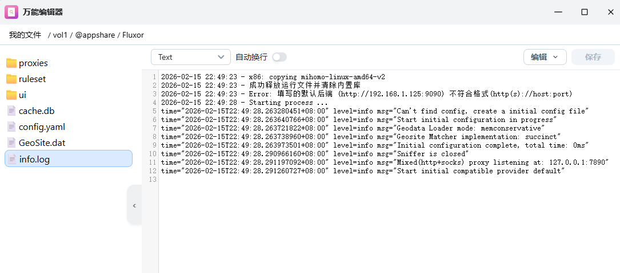Click the cache.db file icon
This screenshot has height=273, width=620.
point(11,111)
